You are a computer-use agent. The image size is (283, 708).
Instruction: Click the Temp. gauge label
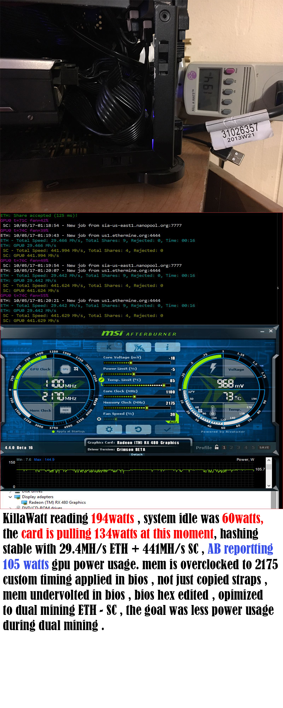[235, 410]
